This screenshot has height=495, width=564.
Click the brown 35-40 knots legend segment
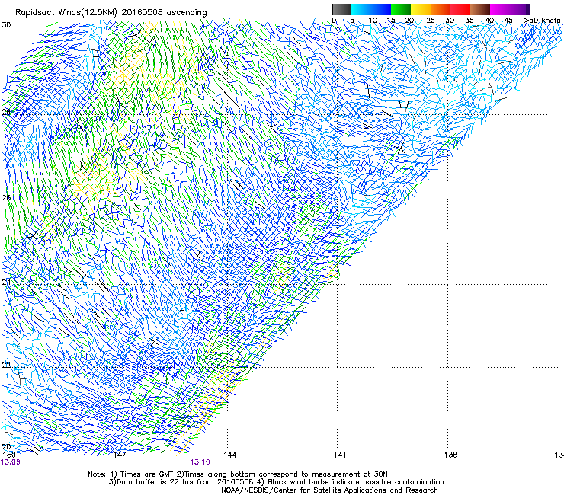480,9
